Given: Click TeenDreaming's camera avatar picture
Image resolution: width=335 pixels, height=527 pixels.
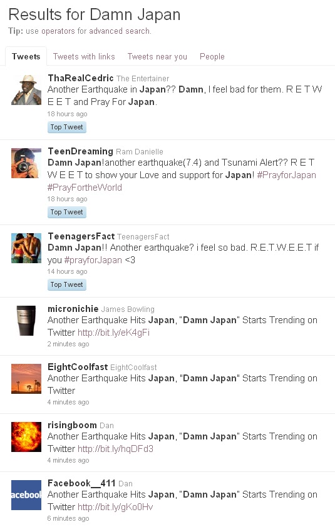Looking at the screenshot, I should click(26, 163).
